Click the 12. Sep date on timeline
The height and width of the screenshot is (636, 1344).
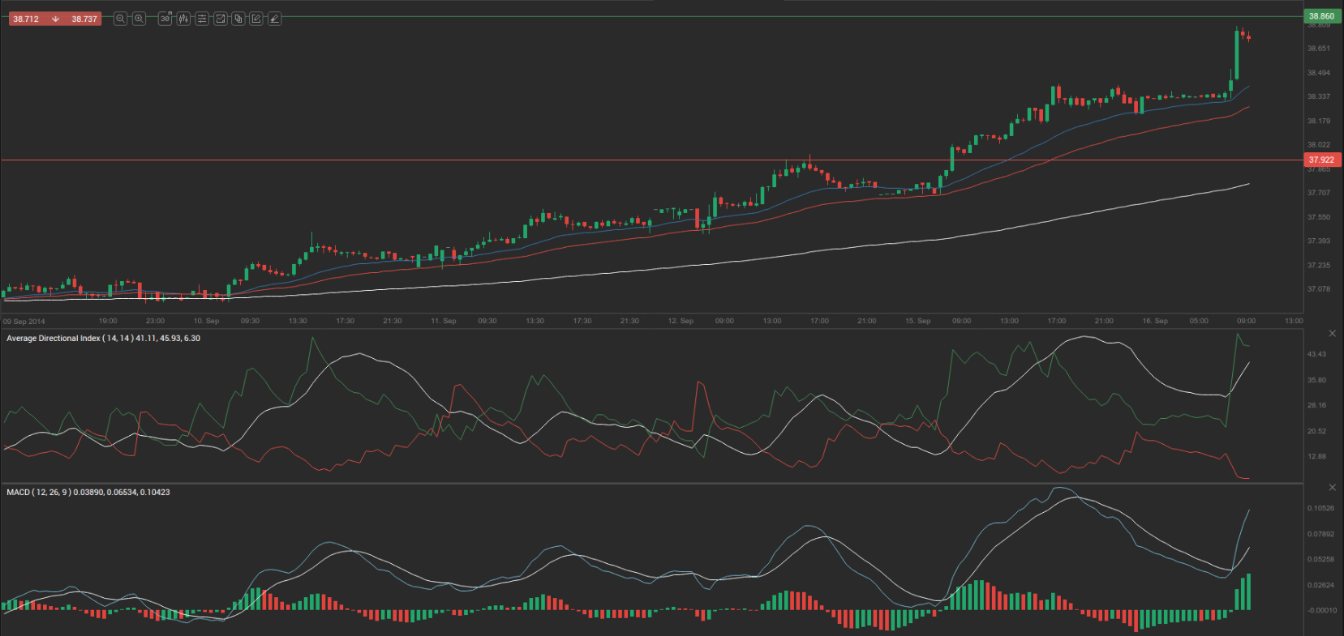tap(681, 321)
